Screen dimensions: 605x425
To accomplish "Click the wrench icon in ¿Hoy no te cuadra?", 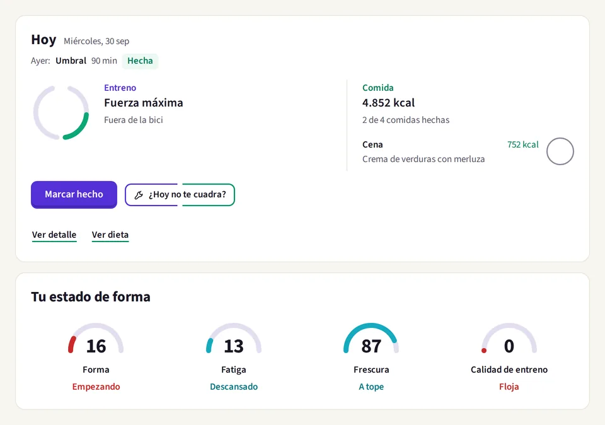I will 139,195.
